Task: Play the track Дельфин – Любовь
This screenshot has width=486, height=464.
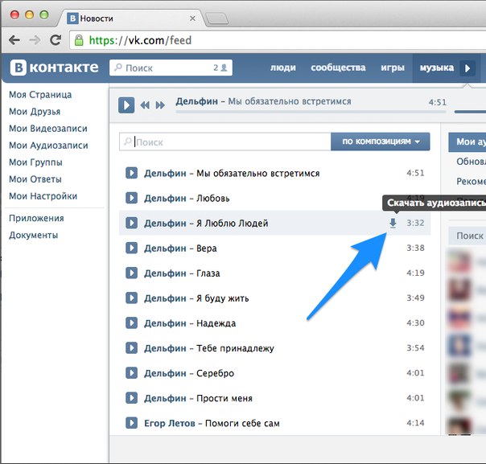Action: (131, 198)
